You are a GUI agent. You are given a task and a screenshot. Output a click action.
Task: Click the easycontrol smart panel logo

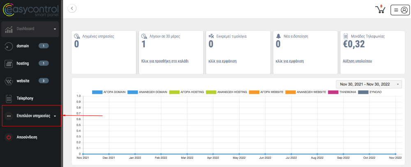pos(30,10)
